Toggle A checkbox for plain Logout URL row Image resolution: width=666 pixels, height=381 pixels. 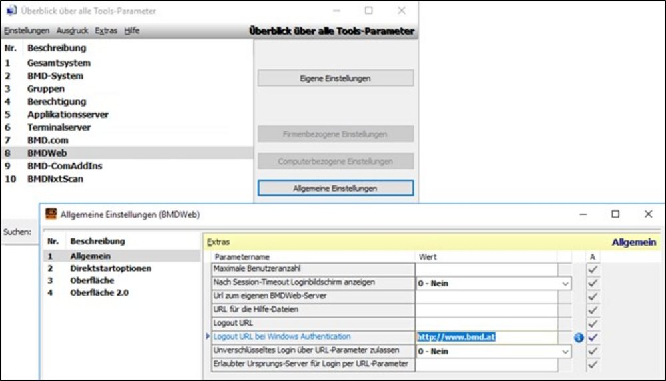(593, 324)
